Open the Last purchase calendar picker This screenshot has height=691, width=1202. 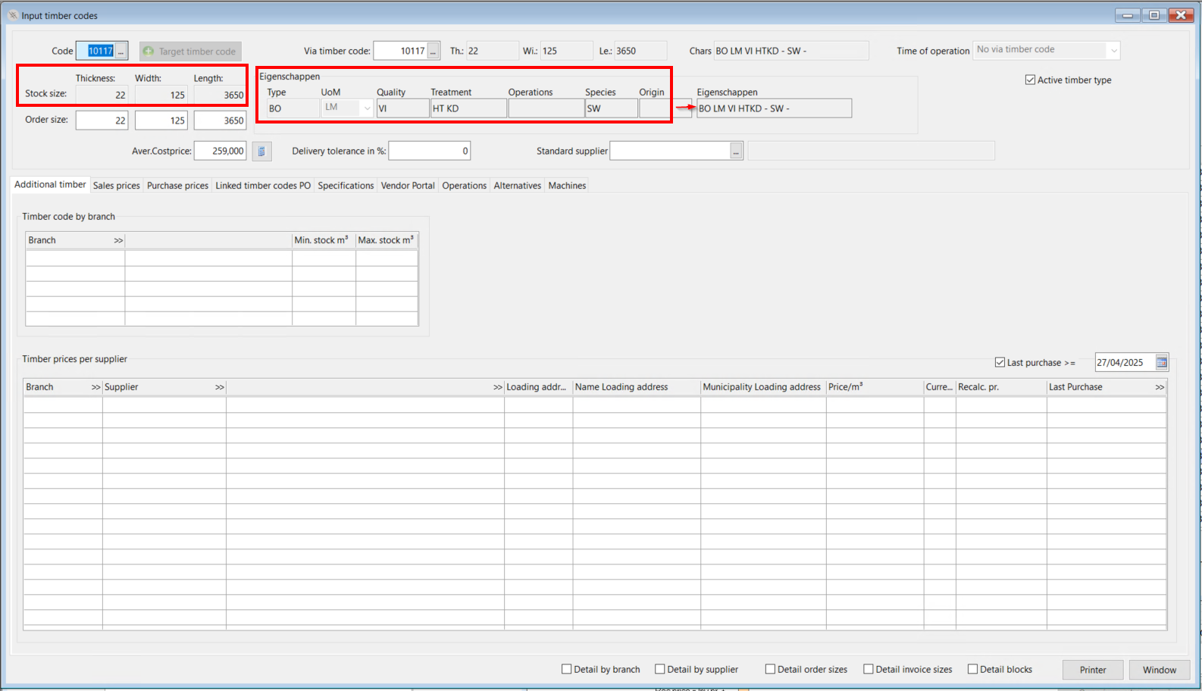click(1161, 363)
